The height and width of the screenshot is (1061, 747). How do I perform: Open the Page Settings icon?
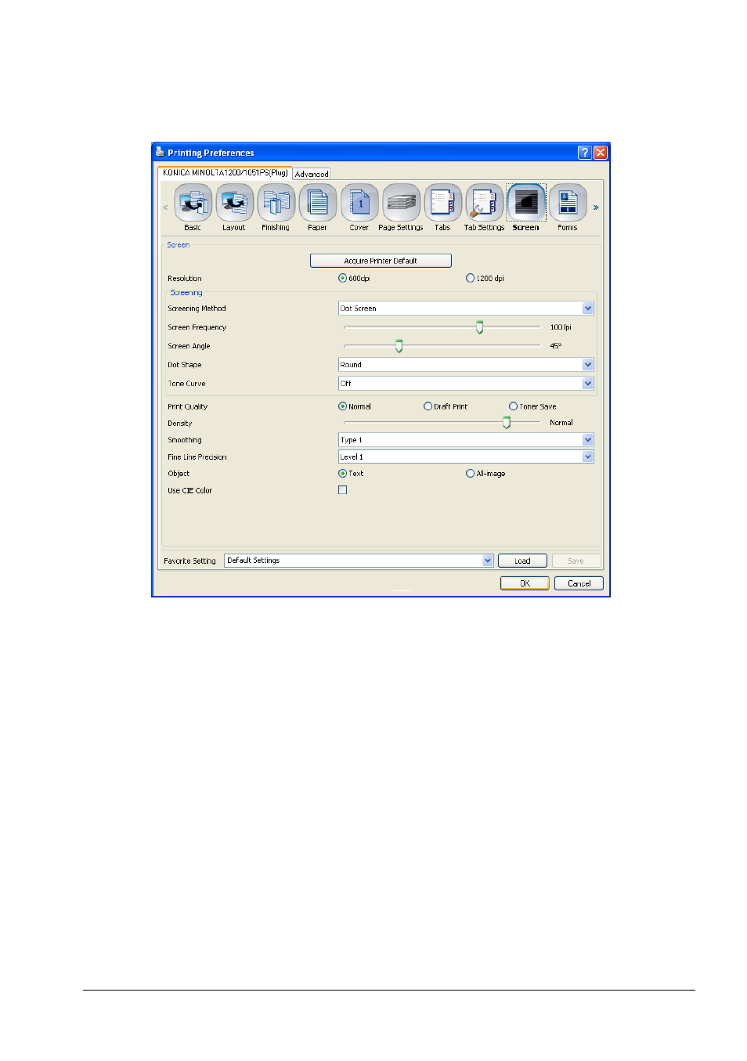tap(401, 203)
